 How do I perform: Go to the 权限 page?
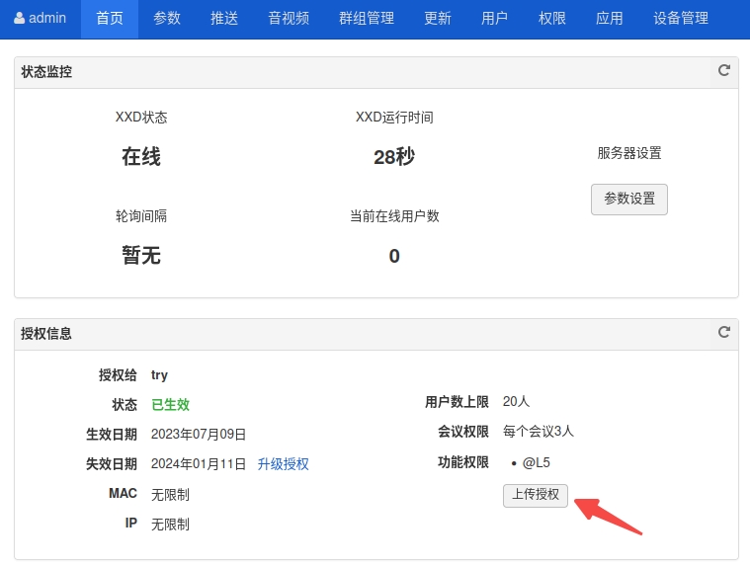click(552, 19)
